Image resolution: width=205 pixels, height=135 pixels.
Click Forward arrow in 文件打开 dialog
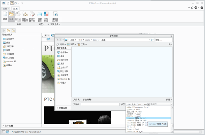(x=60, y=40)
